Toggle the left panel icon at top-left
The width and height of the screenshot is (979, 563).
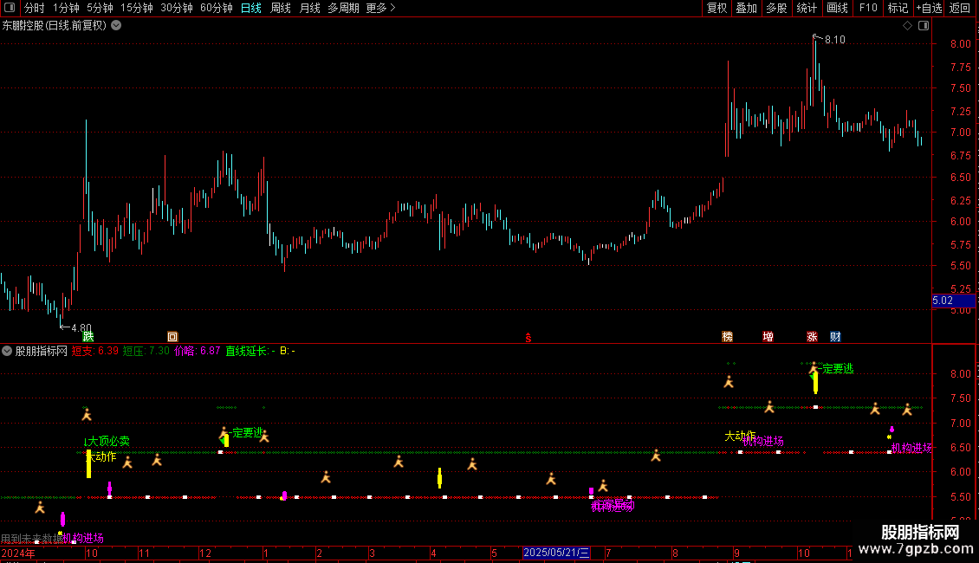point(10,8)
